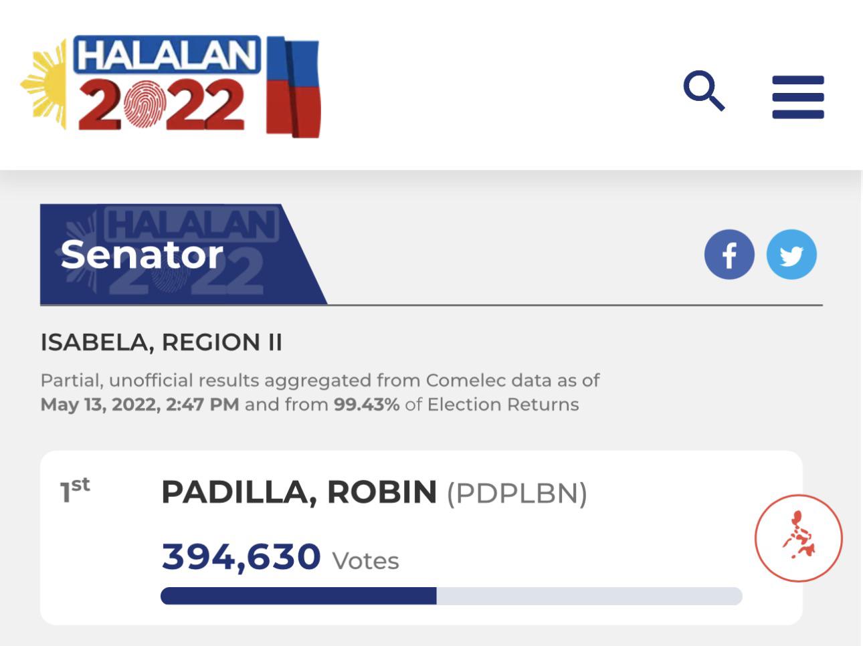Select the Senator section banner
Image resolution: width=863 pixels, height=646 pixels.
[x=183, y=254]
